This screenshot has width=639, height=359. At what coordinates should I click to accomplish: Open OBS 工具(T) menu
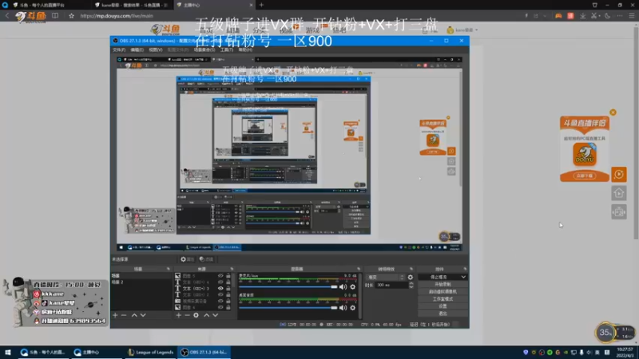coord(227,49)
